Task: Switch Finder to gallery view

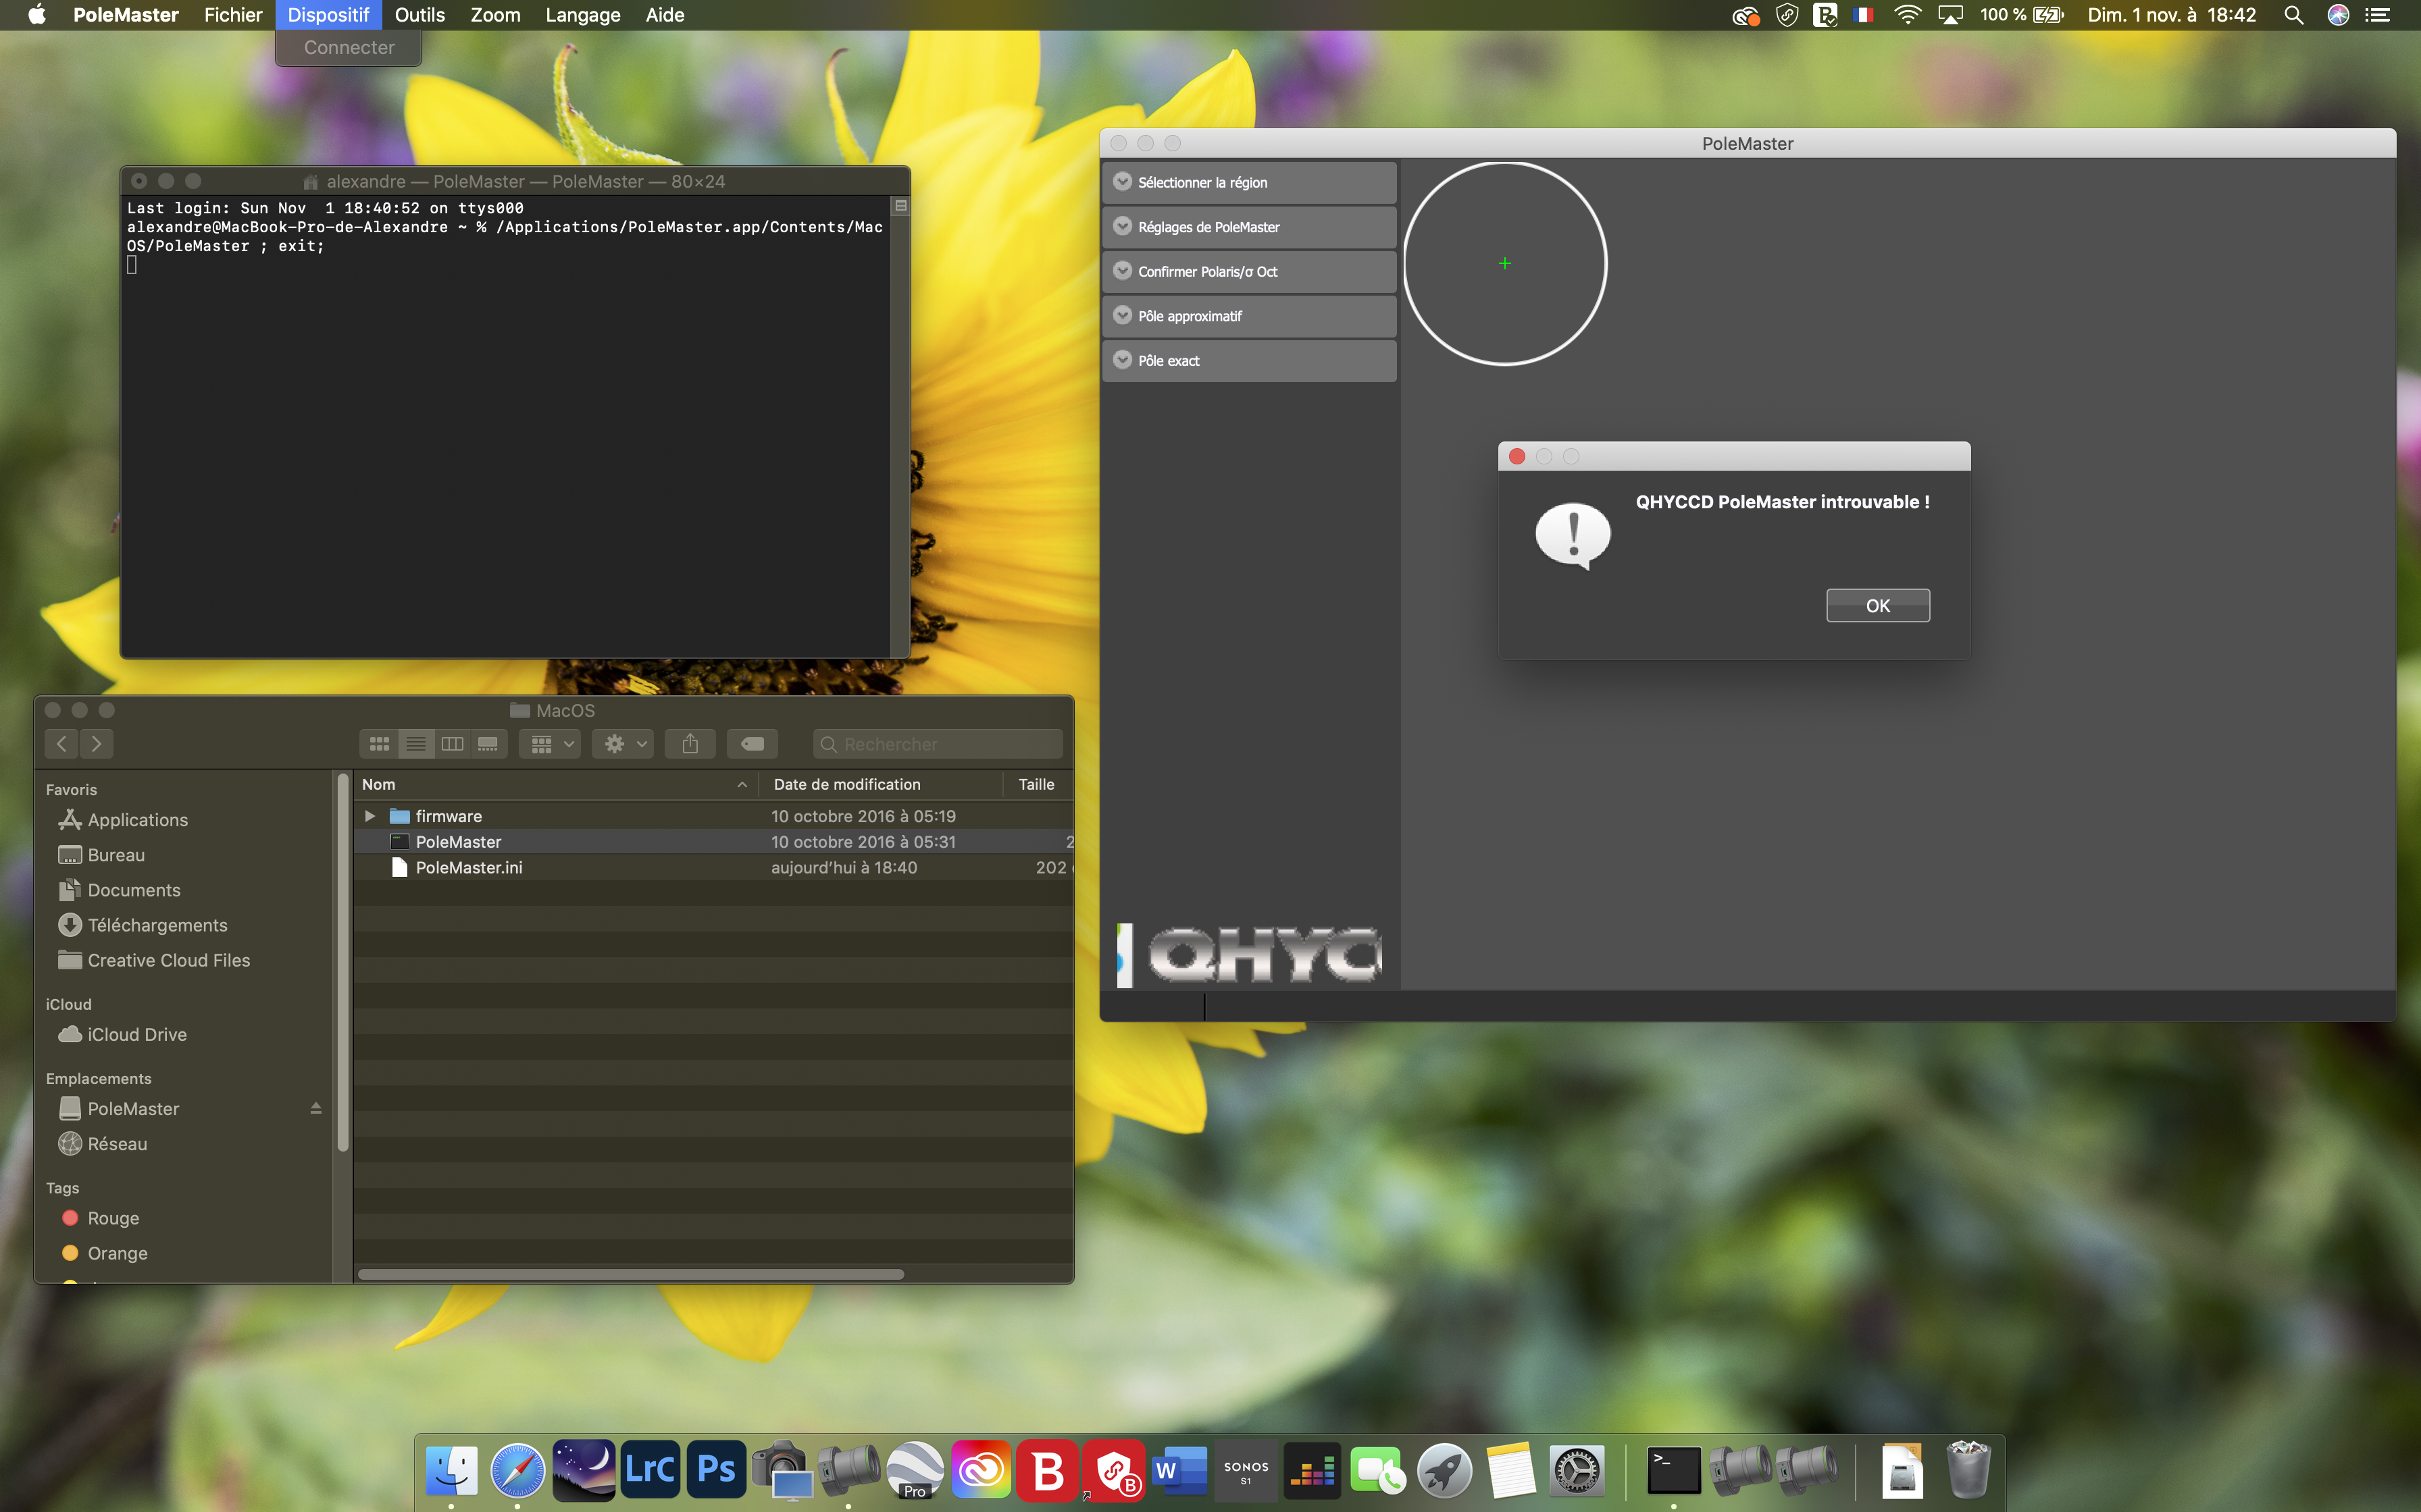Action: (488, 744)
